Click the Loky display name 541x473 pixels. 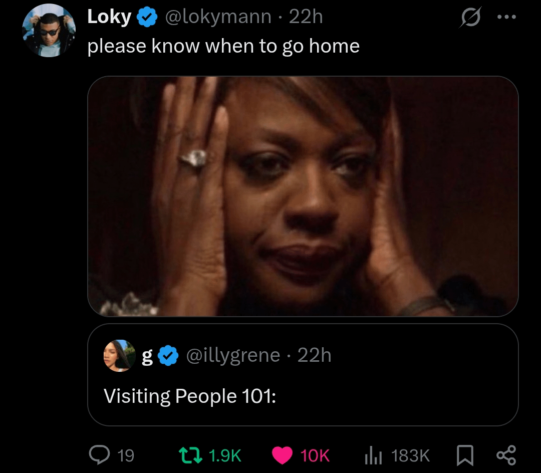[109, 17]
